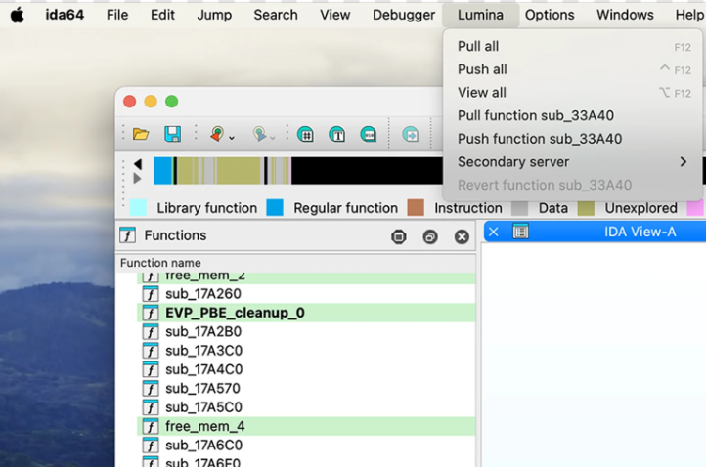Image resolution: width=706 pixels, height=467 pixels.
Task: Float the Functions panel using the detach icon
Action: (x=430, y=236)
